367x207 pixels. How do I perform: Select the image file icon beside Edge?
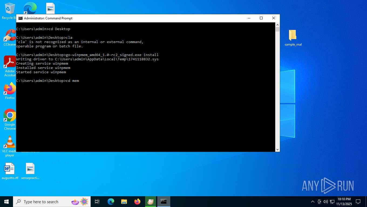coord(50,8)
